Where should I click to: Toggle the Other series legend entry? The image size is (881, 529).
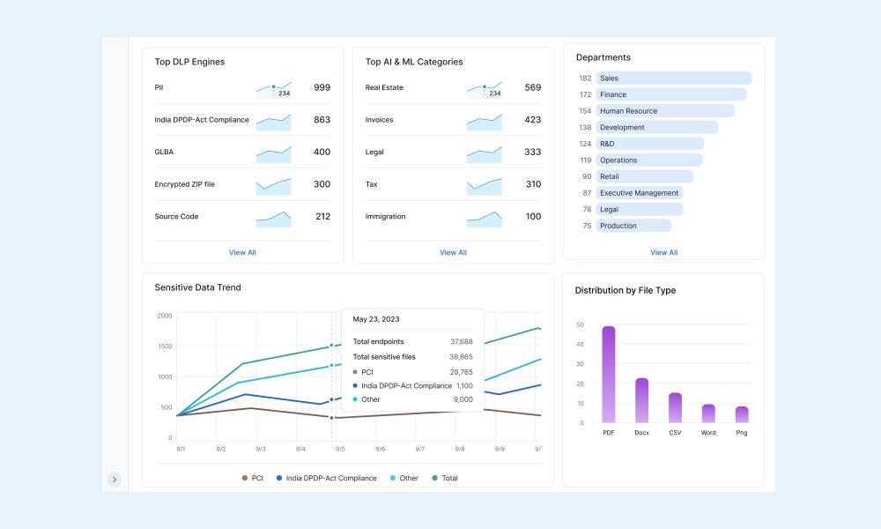pyautogui.click(x=403, y=478)
